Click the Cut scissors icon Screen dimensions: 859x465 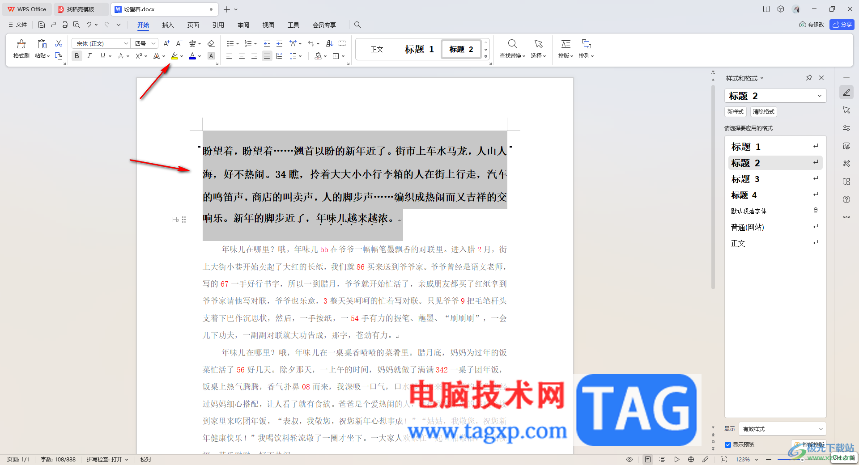[59, 43]
